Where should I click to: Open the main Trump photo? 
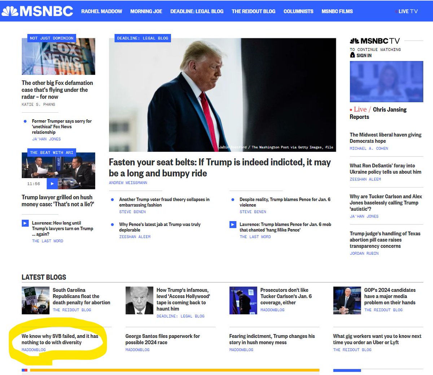(x=222, y=95)
